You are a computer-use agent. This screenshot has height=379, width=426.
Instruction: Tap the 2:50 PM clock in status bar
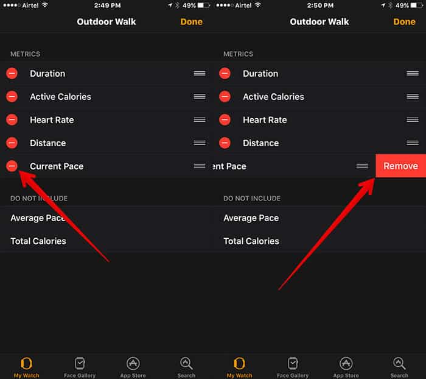(x=320, y=5)
